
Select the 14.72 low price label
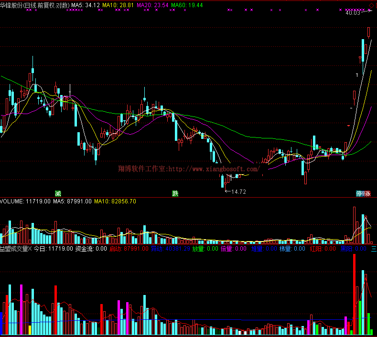pyautogui.click(x=238, y=192)
